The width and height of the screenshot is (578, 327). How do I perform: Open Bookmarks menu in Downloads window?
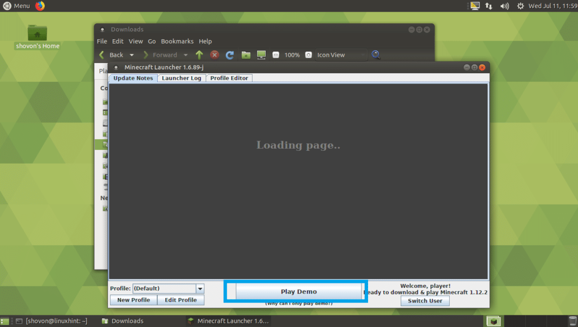tap(177, 41)
